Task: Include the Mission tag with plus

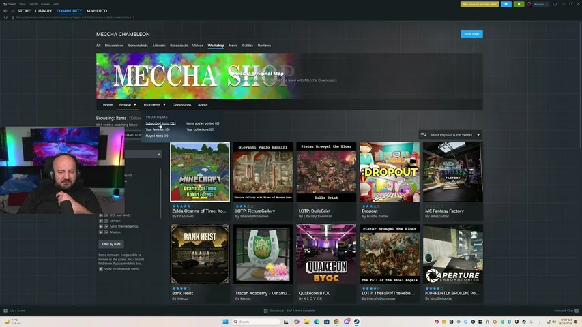Action: (100, 232)
